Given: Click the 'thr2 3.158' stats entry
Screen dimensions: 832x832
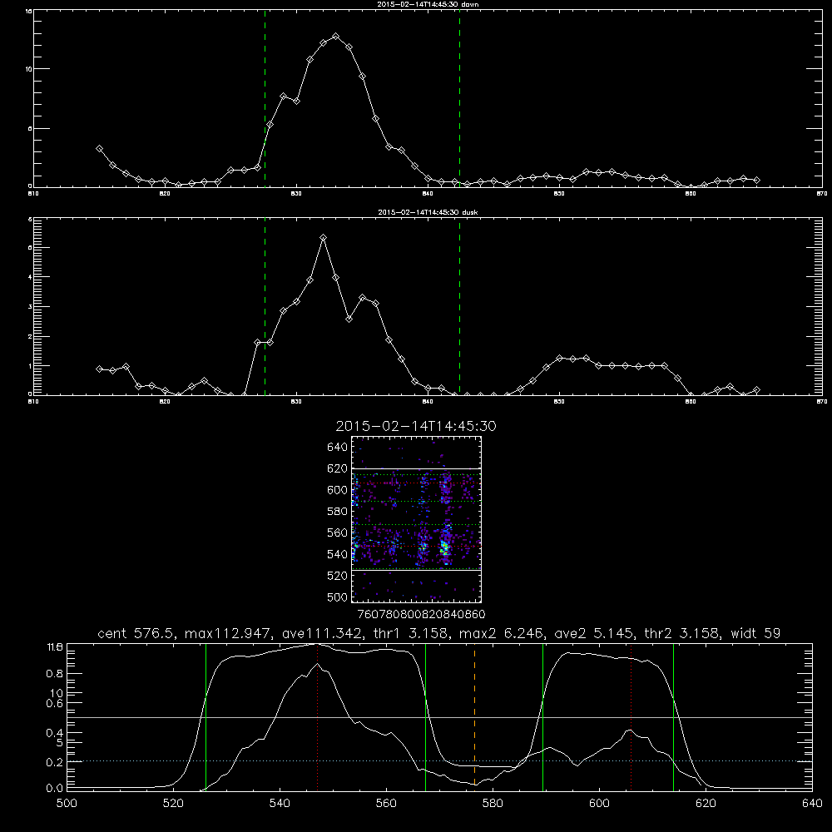Looking at the screenshot, I should pos(682,633).
